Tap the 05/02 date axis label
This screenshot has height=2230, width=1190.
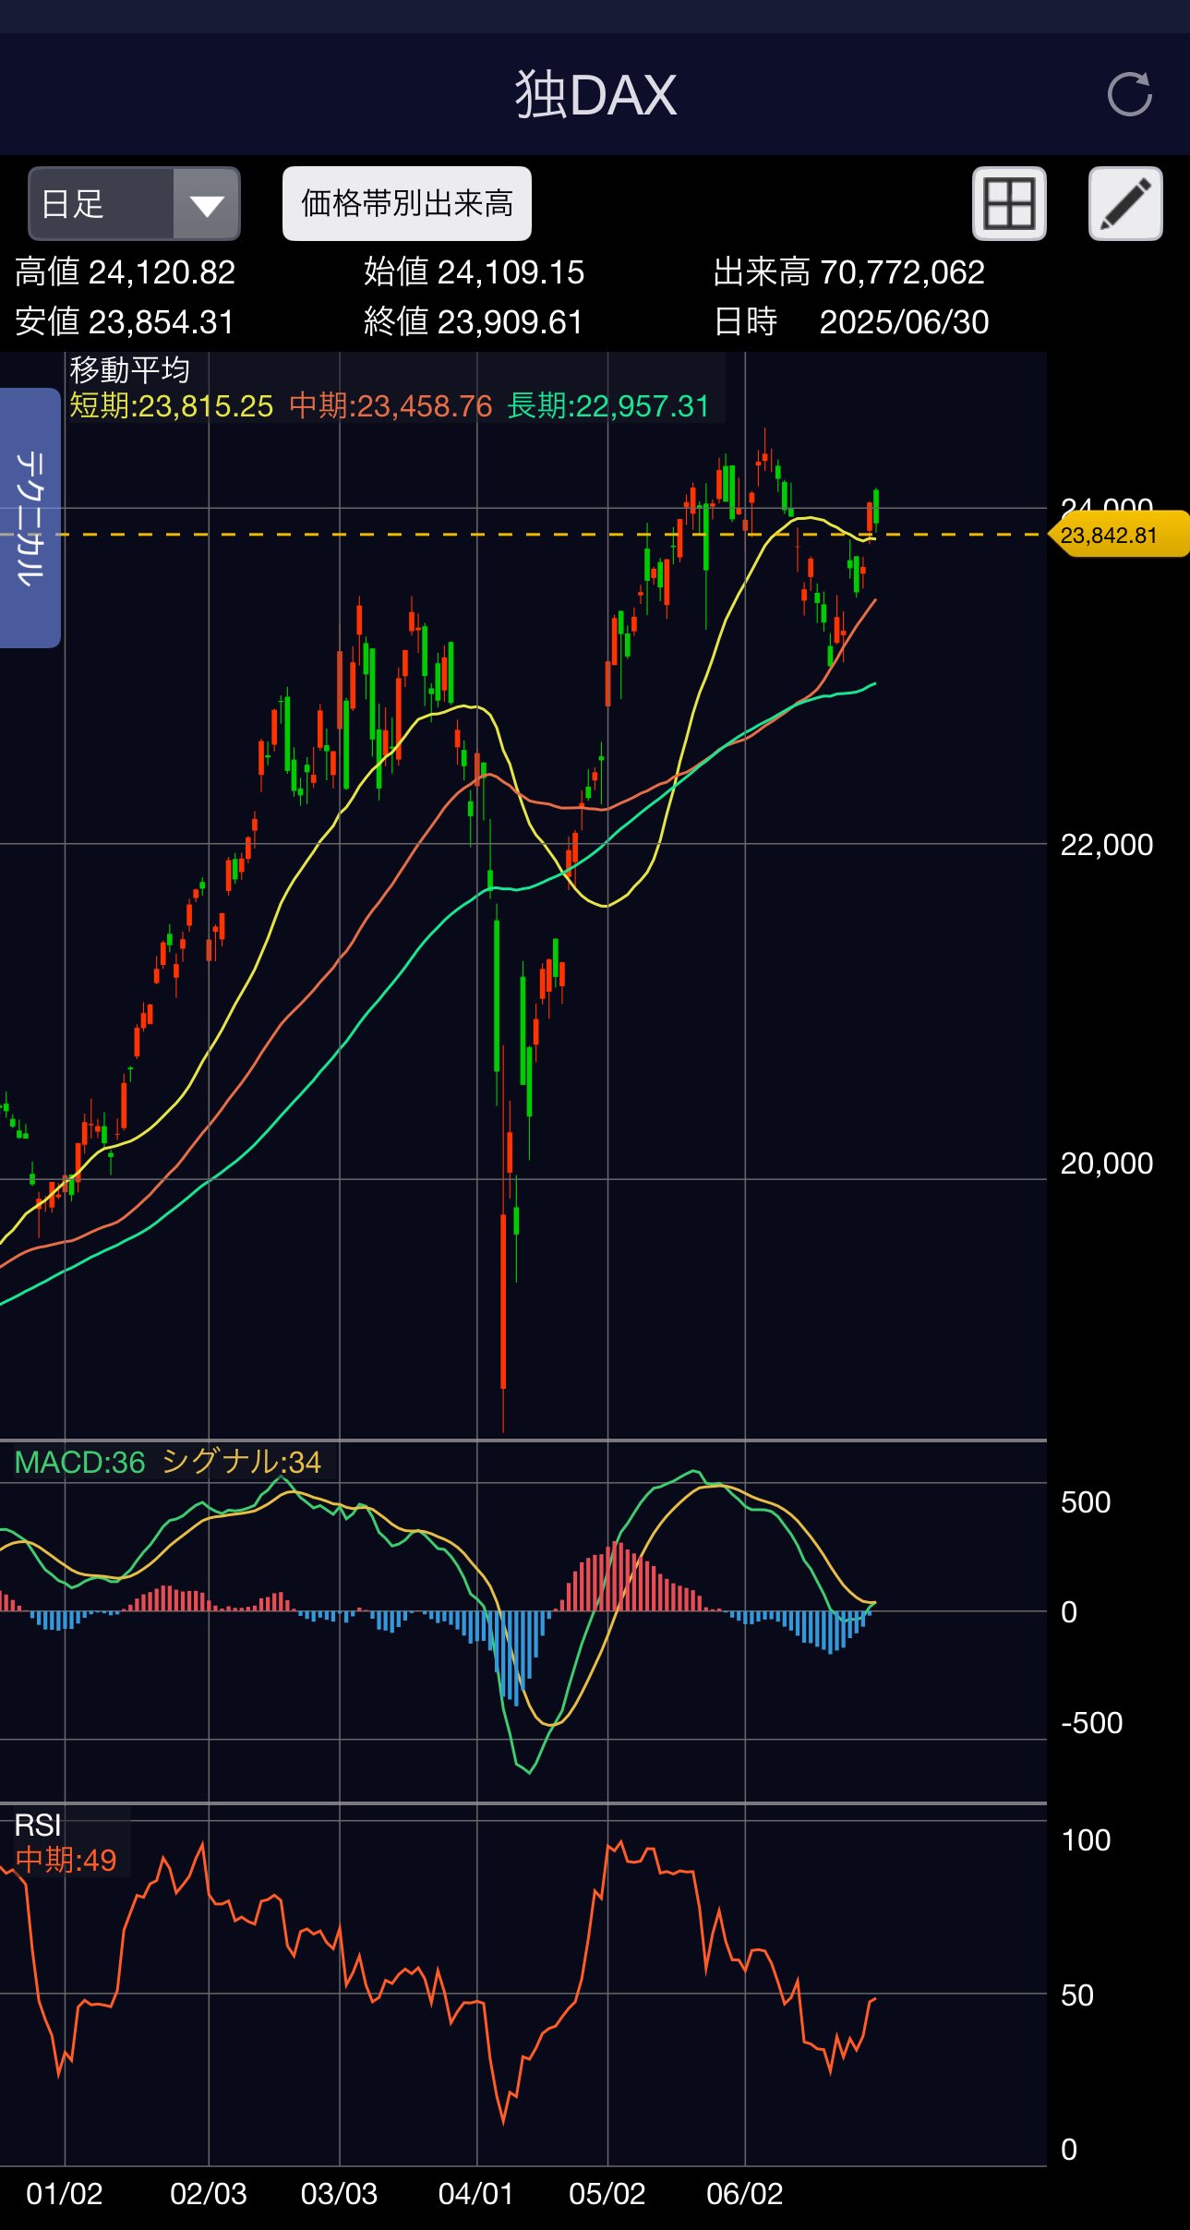click(607, 2194)
